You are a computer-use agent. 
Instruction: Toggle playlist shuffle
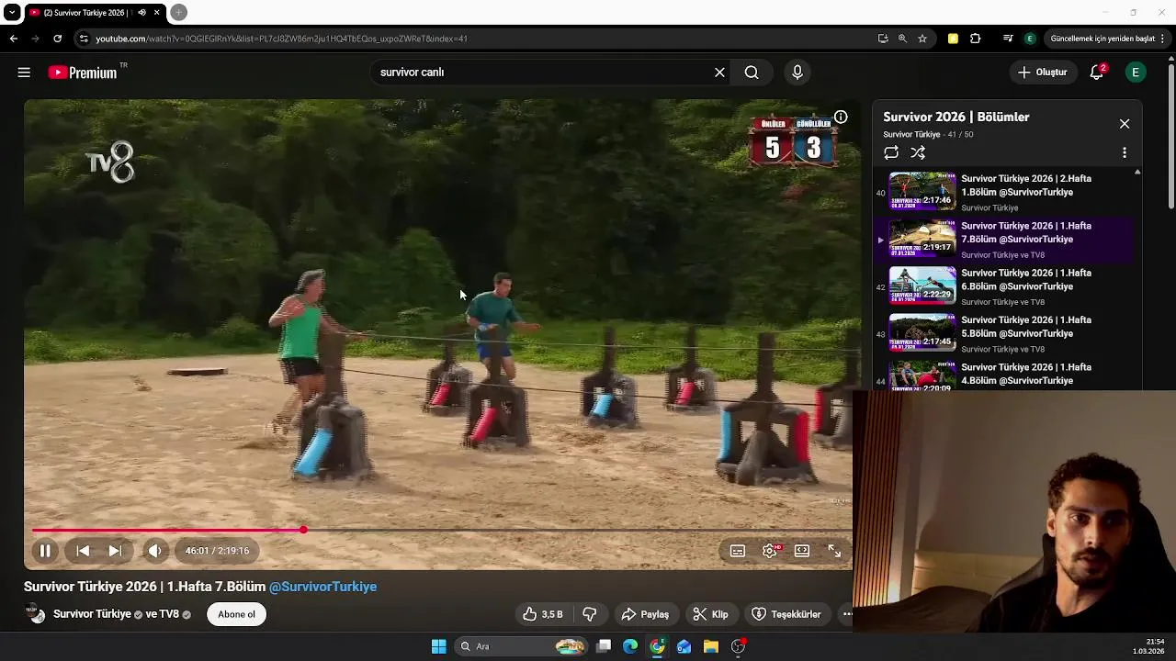(x=918, y=153)
